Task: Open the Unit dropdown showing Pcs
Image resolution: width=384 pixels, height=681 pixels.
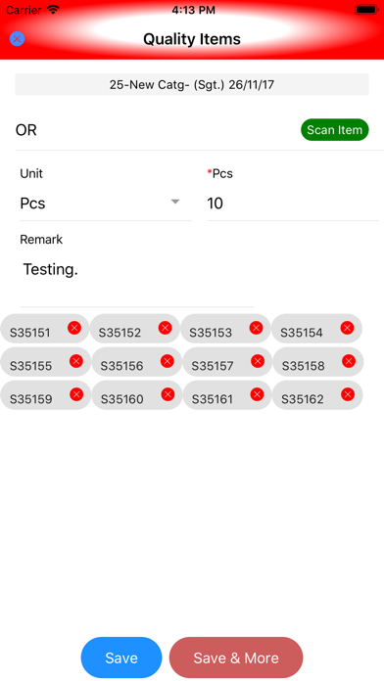Action: [x=104, y=203]
